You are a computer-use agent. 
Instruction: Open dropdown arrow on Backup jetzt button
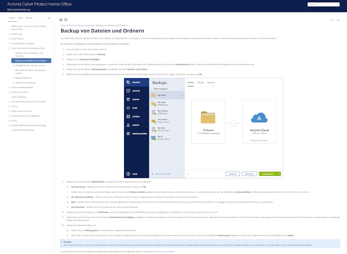click(279, 174)
